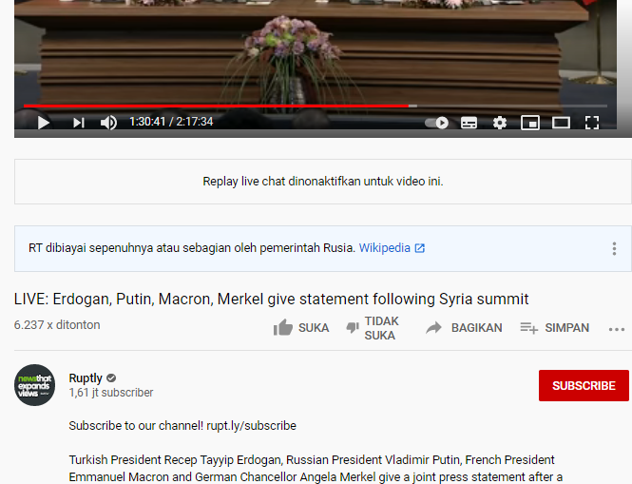632x484 pixels.
Task: Click the Ruptly verified badge
Action: click(111, 378)
